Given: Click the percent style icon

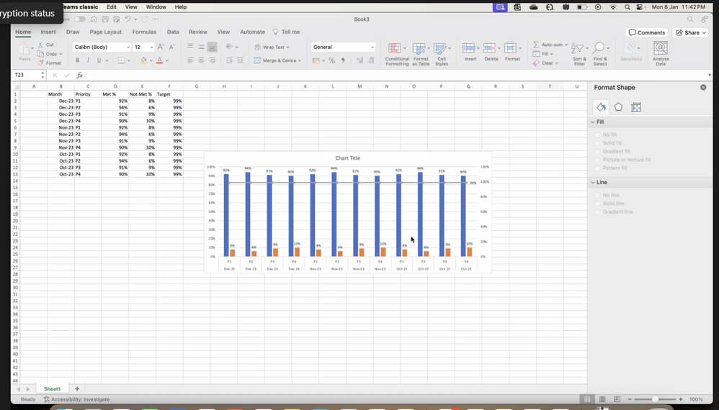Looking at the screenshot, I should tap(331, 60).
